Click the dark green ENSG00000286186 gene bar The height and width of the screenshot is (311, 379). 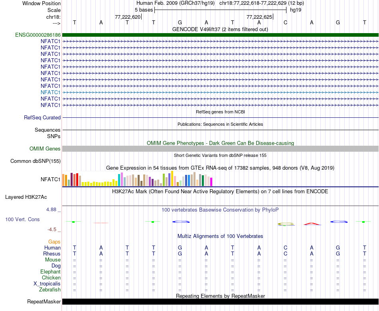[220, 35]
